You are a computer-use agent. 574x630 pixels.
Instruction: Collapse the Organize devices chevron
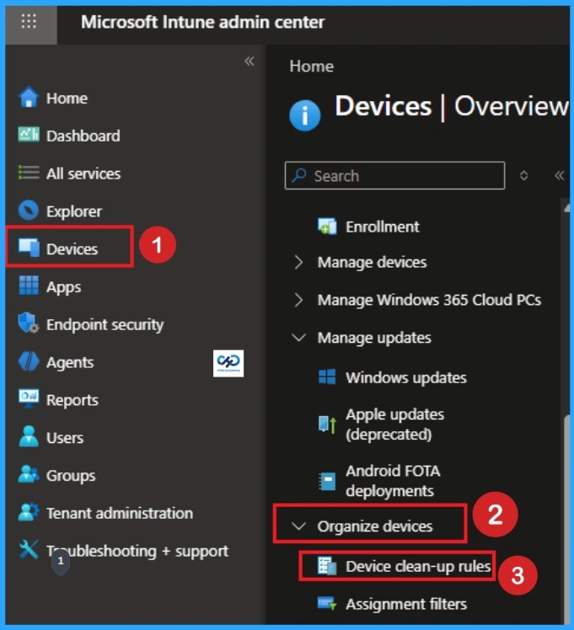(298, 526)
